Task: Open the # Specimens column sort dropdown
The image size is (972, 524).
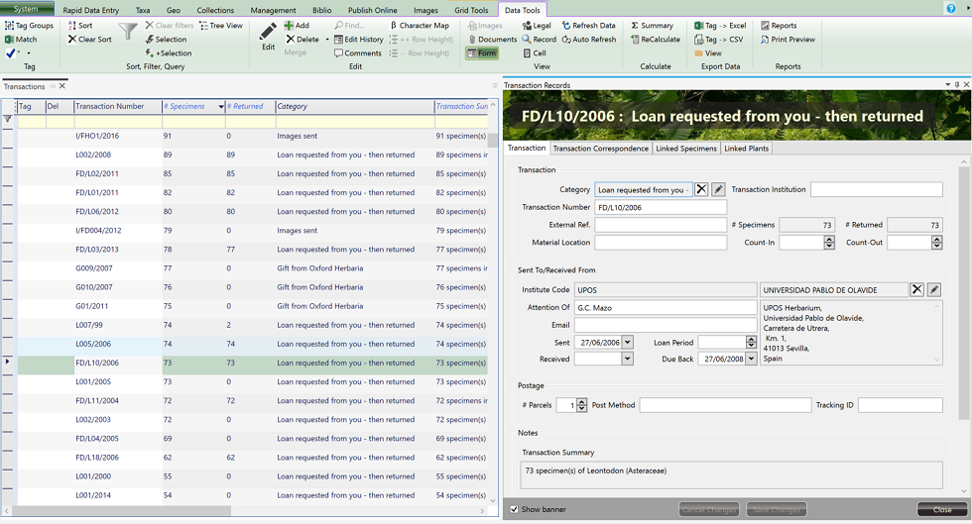Action: [x=220, y=107]
